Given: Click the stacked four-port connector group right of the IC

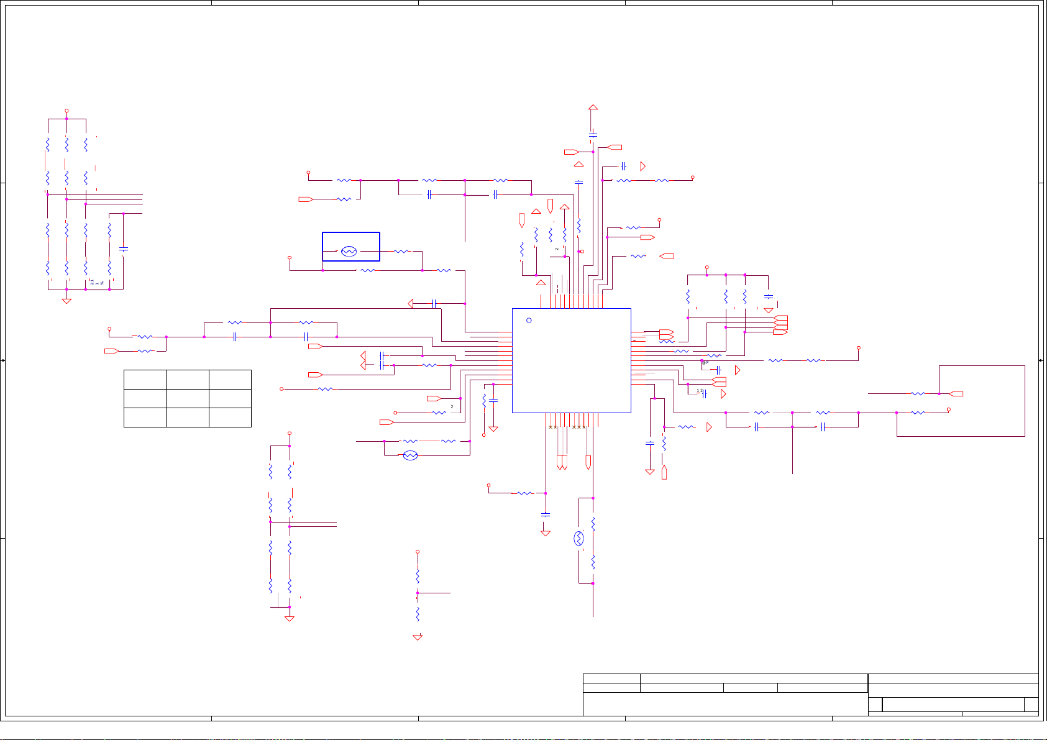Looking at the screenshot, I should (x=780, y=324).
